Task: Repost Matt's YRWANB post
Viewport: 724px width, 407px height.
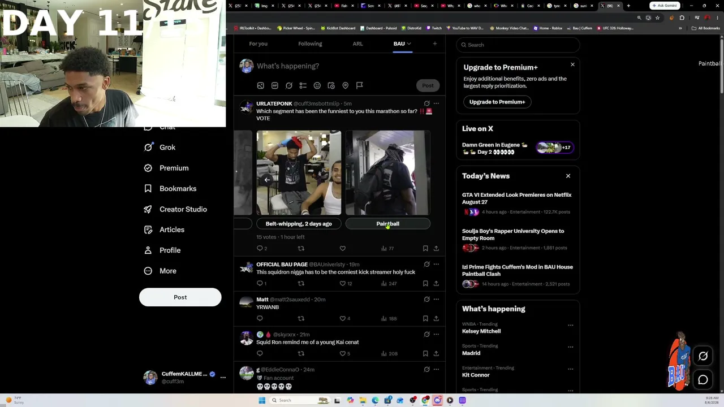Action: click(x=301, y=318)
